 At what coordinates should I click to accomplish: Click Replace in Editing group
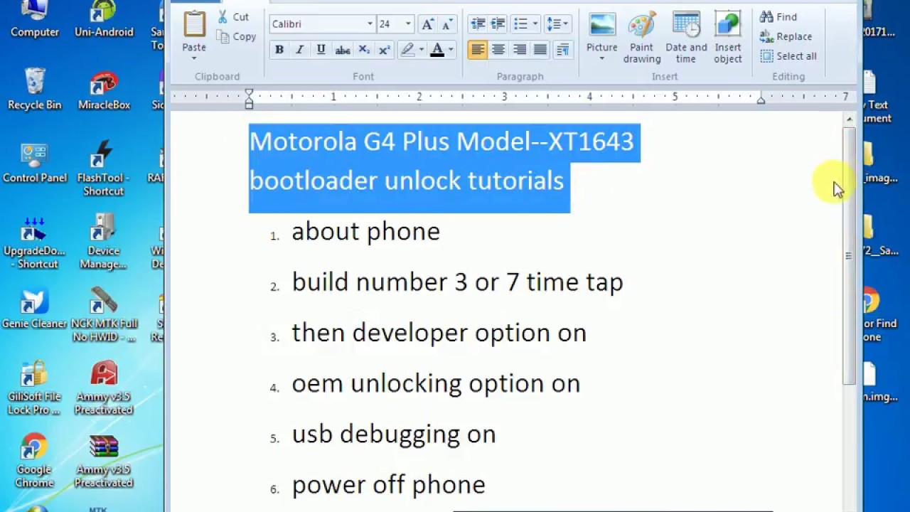click(786, 36)
